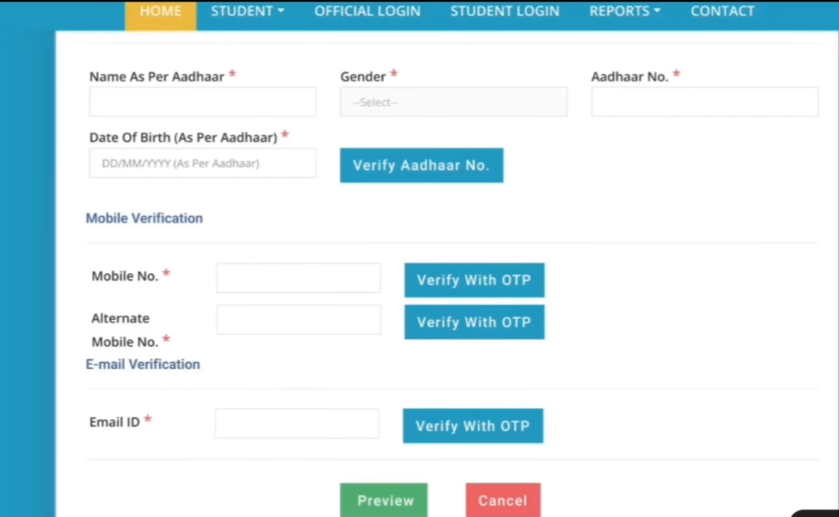Screen dimensions: 839x517
Task: Click the Mobile Verification heading
Action: tap(144, 218)
